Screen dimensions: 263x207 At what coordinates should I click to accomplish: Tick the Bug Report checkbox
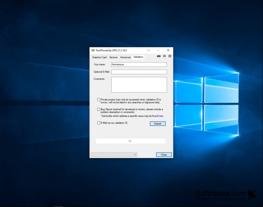click(99, 110)
